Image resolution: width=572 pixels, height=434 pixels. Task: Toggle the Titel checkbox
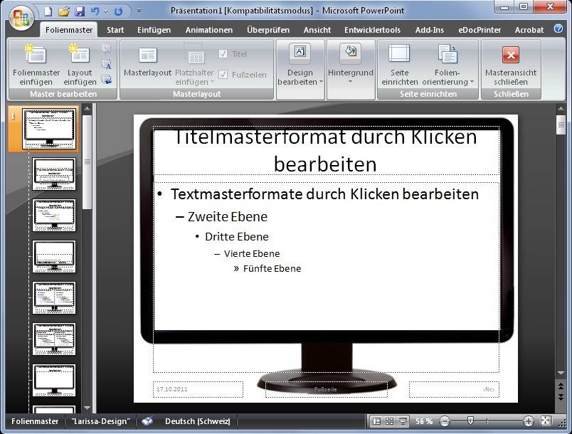click(223, 53)
